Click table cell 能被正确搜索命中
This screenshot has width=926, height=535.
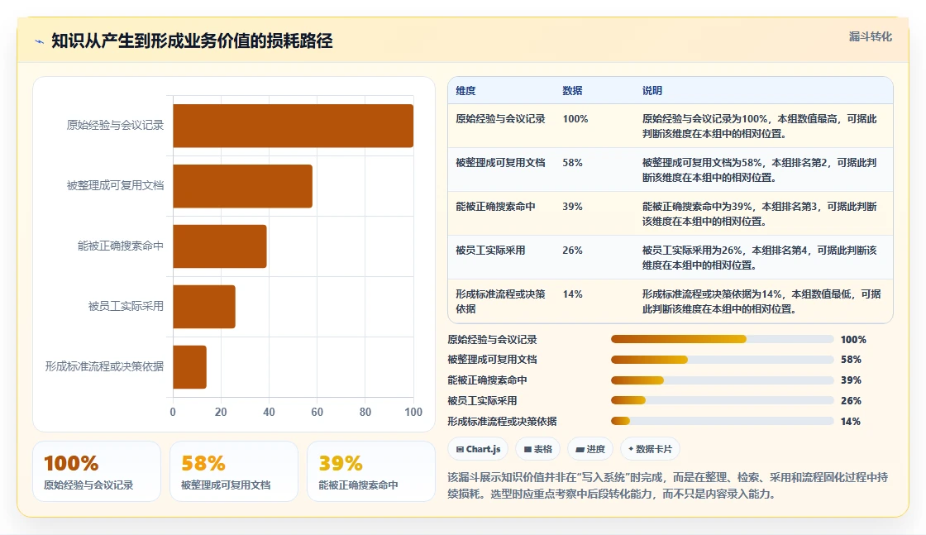[495, 206]
